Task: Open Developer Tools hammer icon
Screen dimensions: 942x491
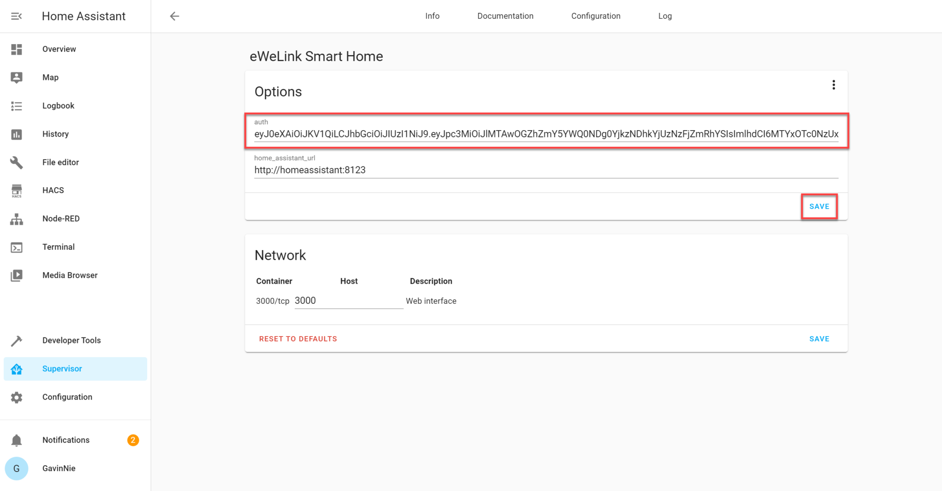Action: click(x=17, y=340)
